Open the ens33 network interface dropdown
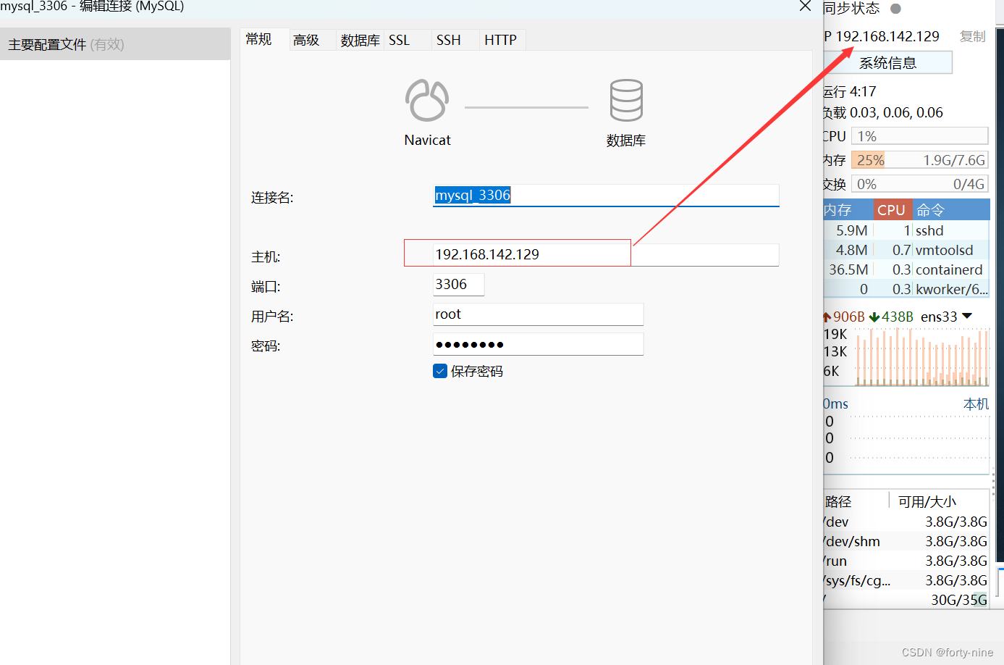 pyautogui.click(x=967, y=316)
